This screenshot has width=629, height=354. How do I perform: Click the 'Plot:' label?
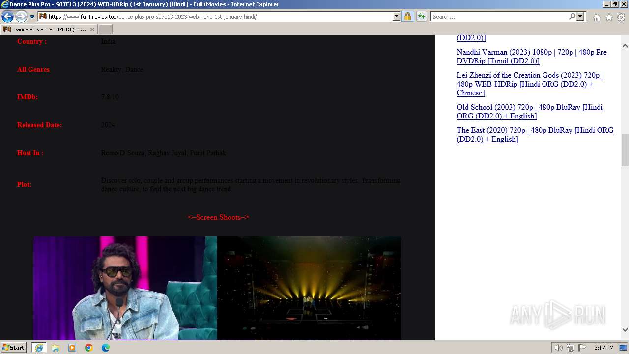[x=24, y=184]
